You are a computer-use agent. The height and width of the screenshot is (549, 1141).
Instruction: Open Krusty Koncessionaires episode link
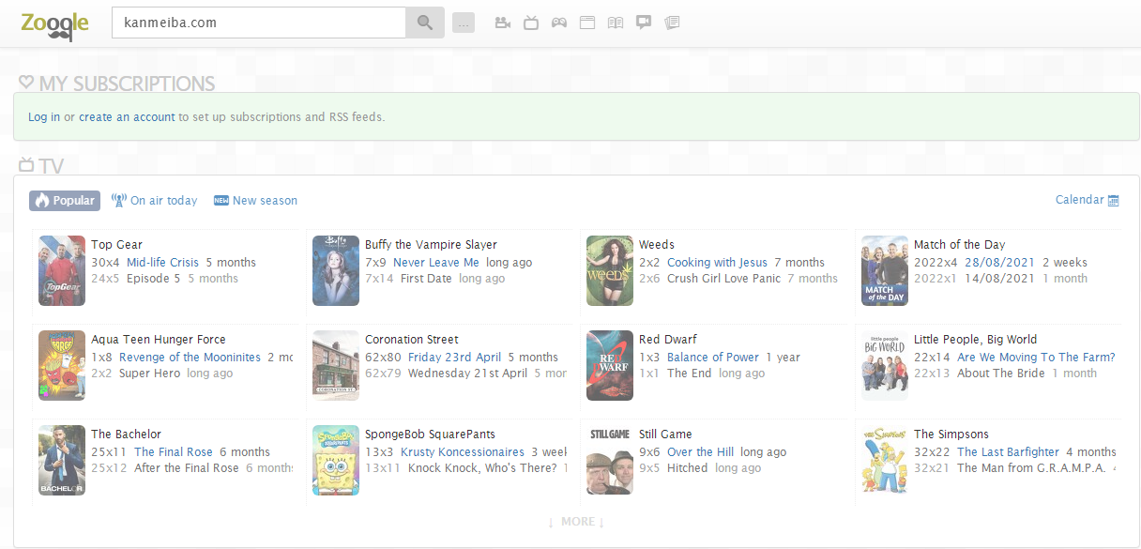click(463, 452)
